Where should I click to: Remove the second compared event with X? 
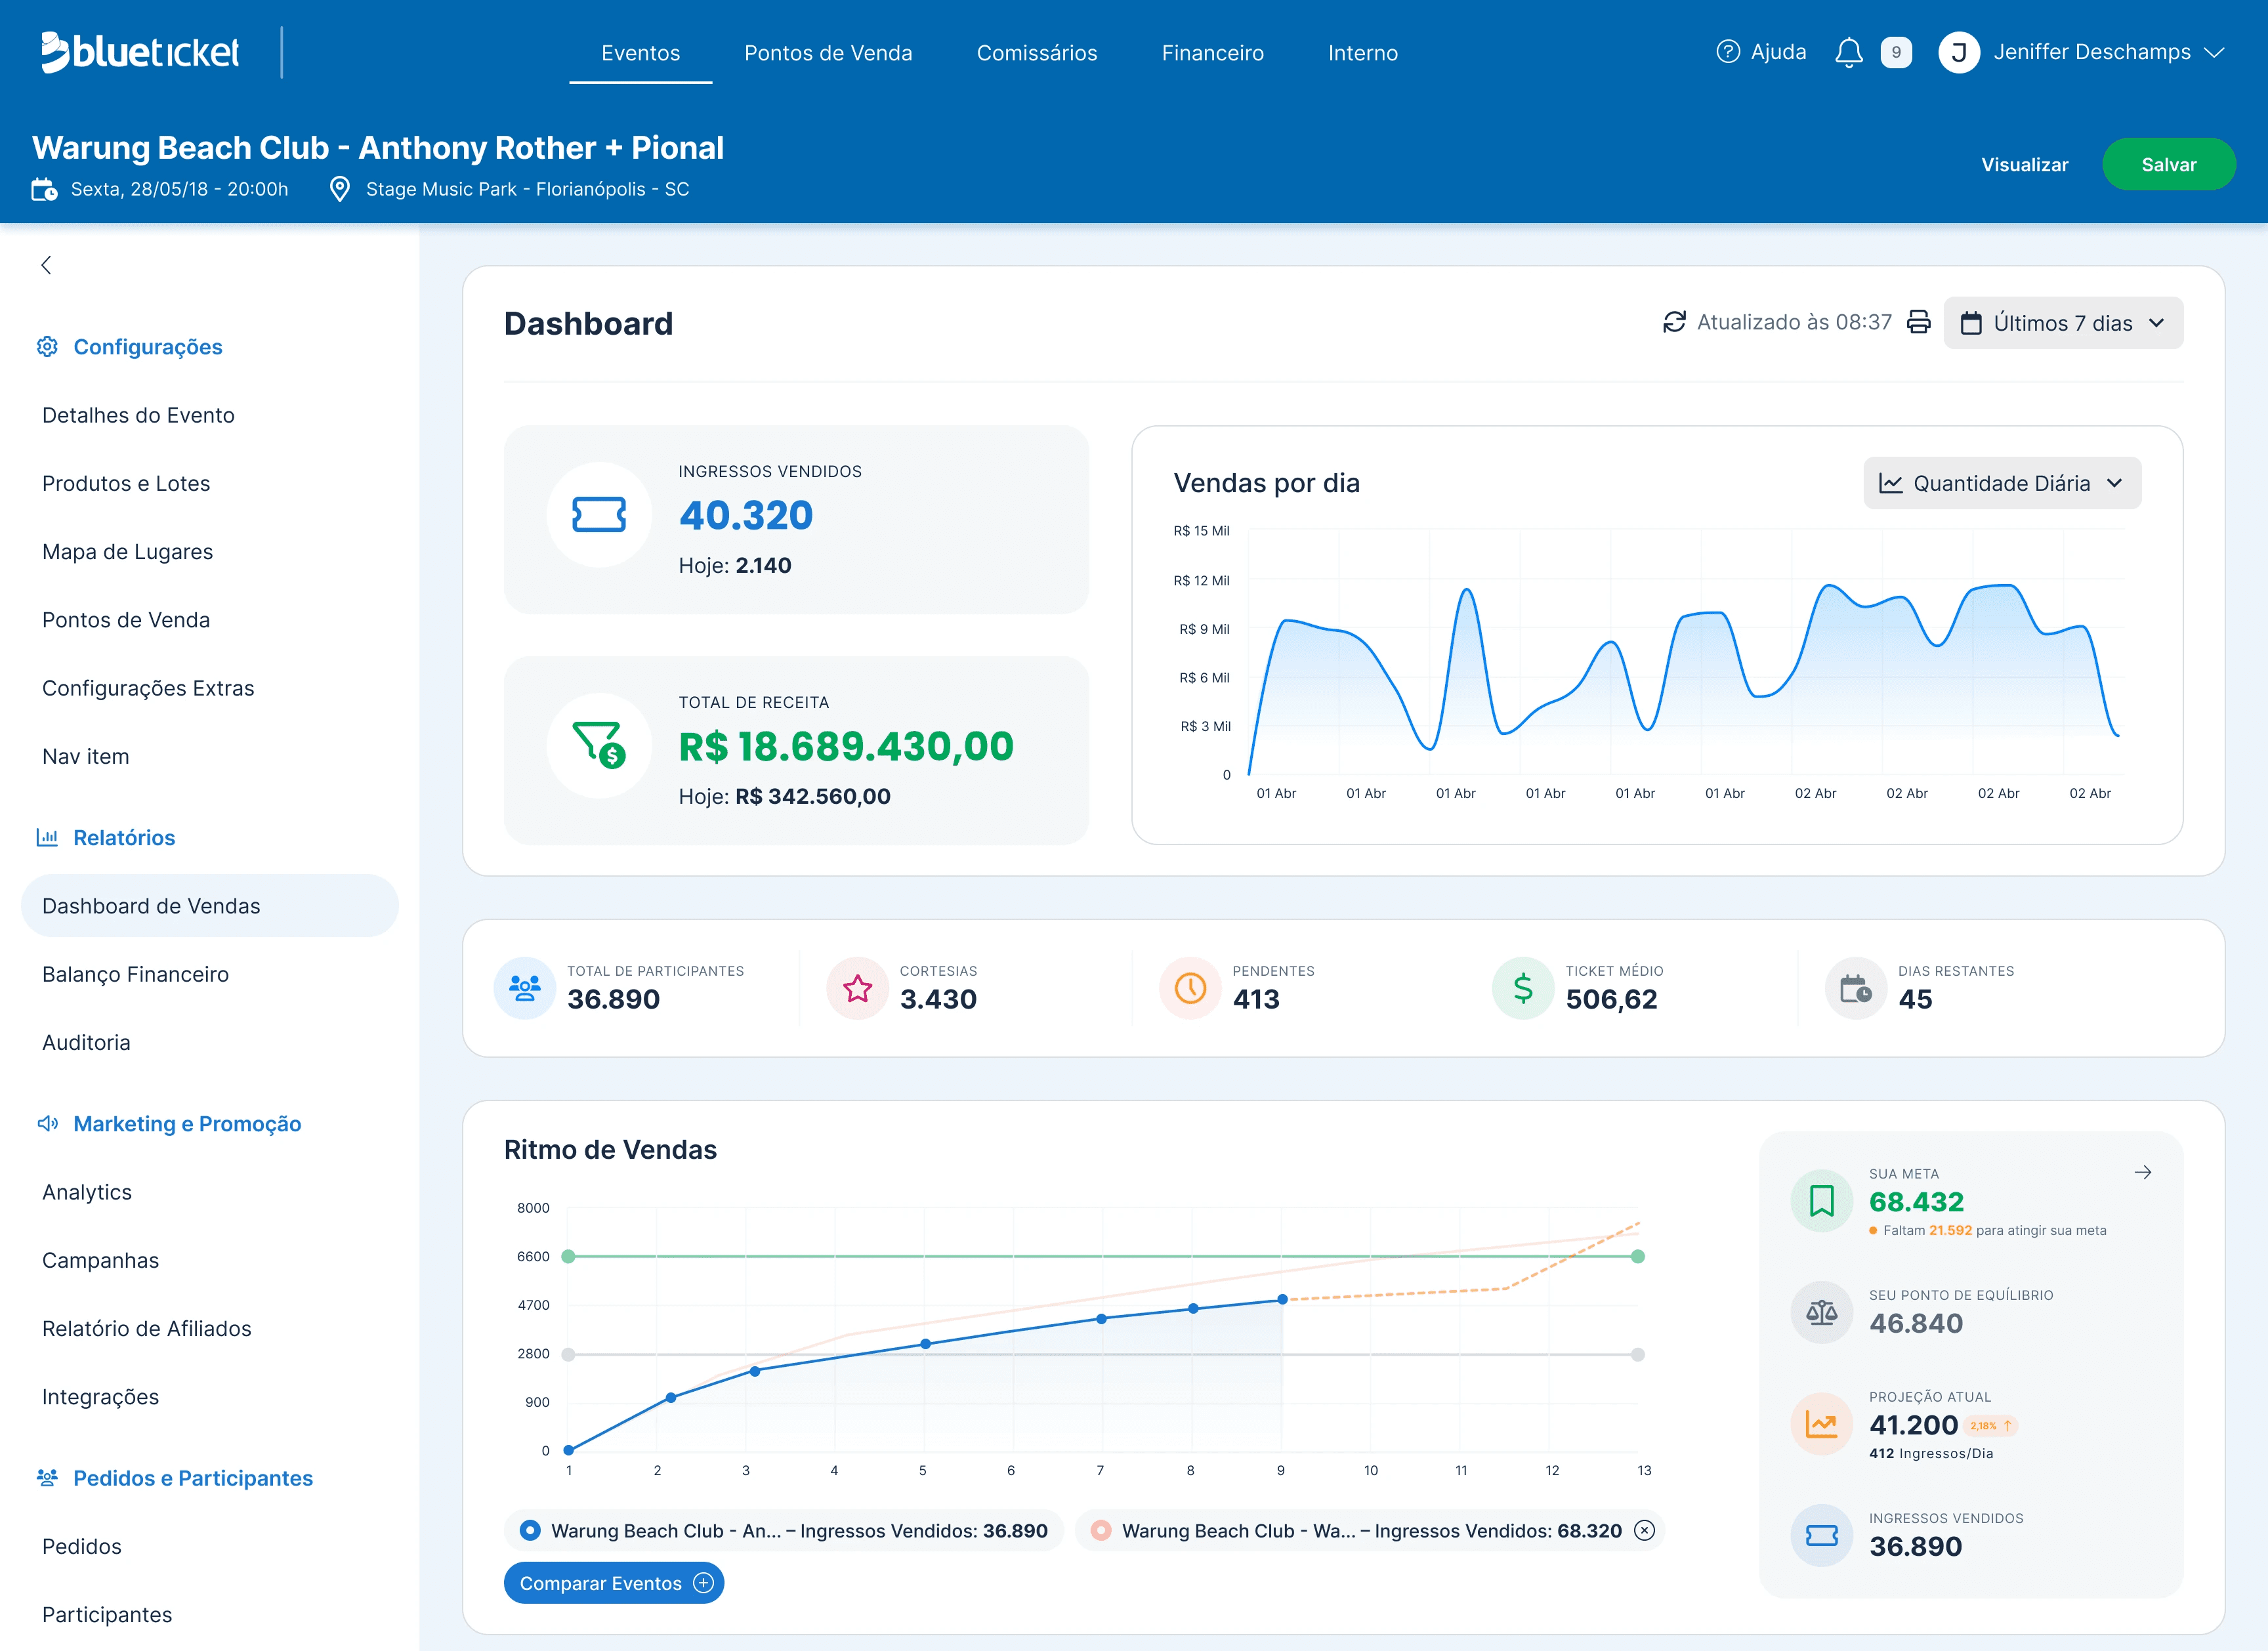click(1644, 1530)
